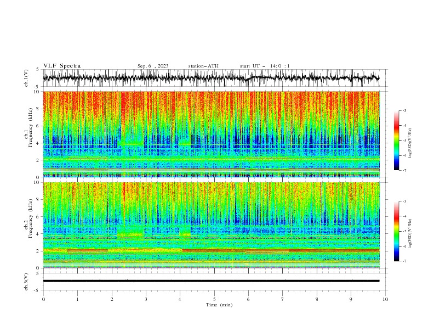Image resolution: width=434 pixels, height=336 pixels.
Task: Click the 'VLF Spectra' plot title
Action: [x=62, y=66]
